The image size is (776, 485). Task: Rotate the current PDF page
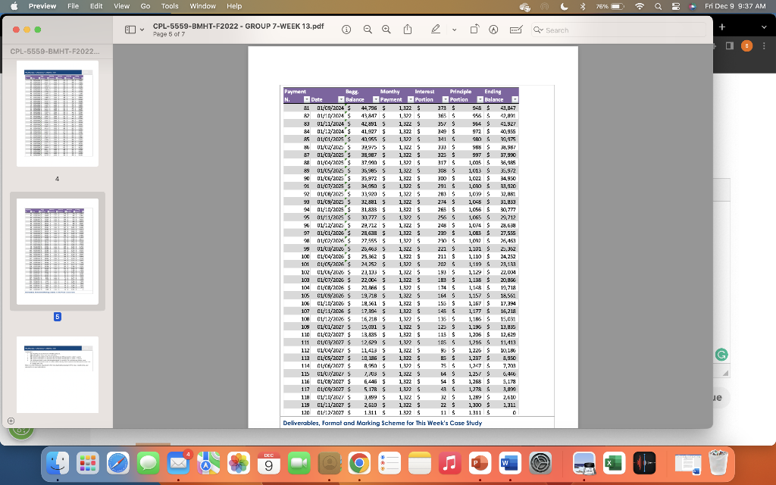pyautogui.click(x=474, y=30)
